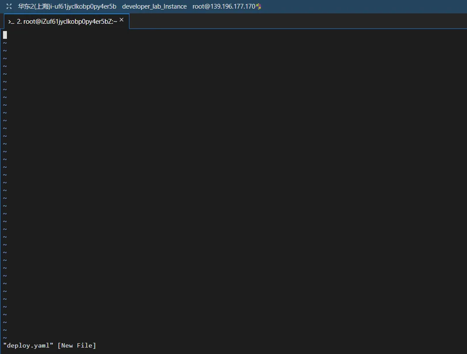Screen dimensions: 467x354
Task: Click the instance ID i-uf61jyclkobp0py4er5b text
Action: point(83,6)
